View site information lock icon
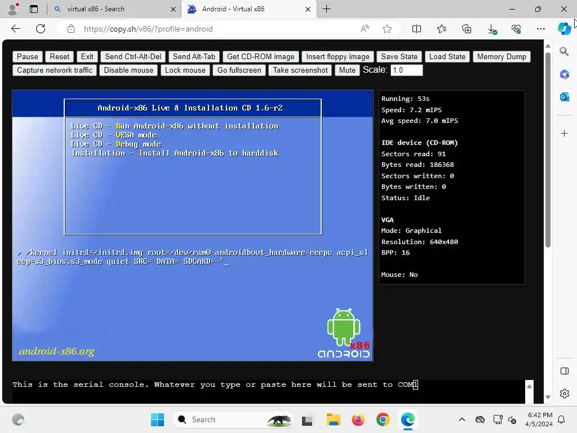The image size is (577, 433). [71, 29]
